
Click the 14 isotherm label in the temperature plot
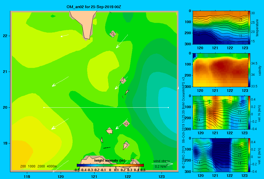[198, 35]
